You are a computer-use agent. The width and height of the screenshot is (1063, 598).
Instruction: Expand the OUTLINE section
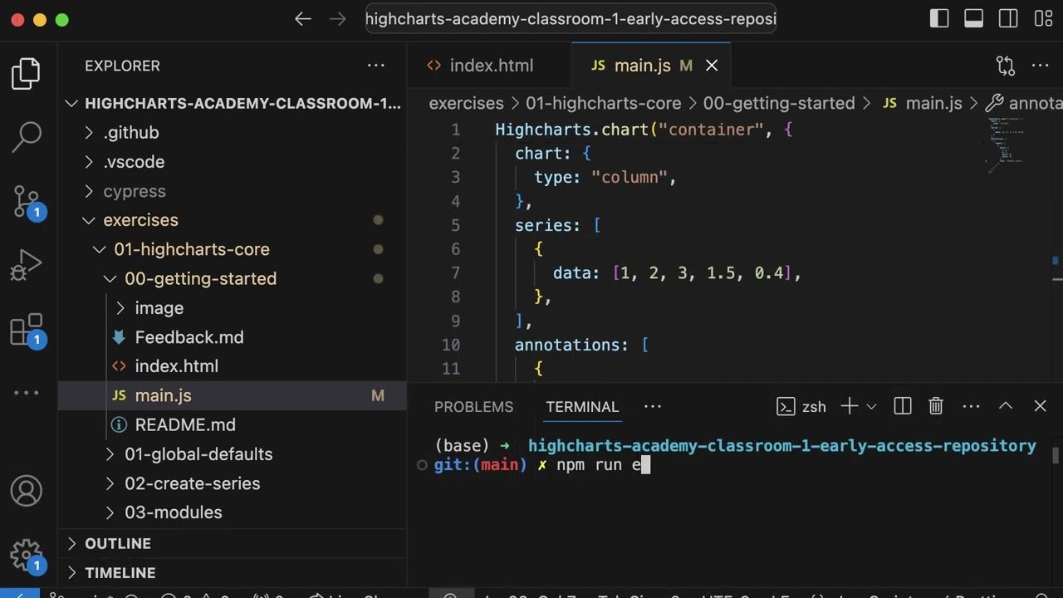coord(233,543)
